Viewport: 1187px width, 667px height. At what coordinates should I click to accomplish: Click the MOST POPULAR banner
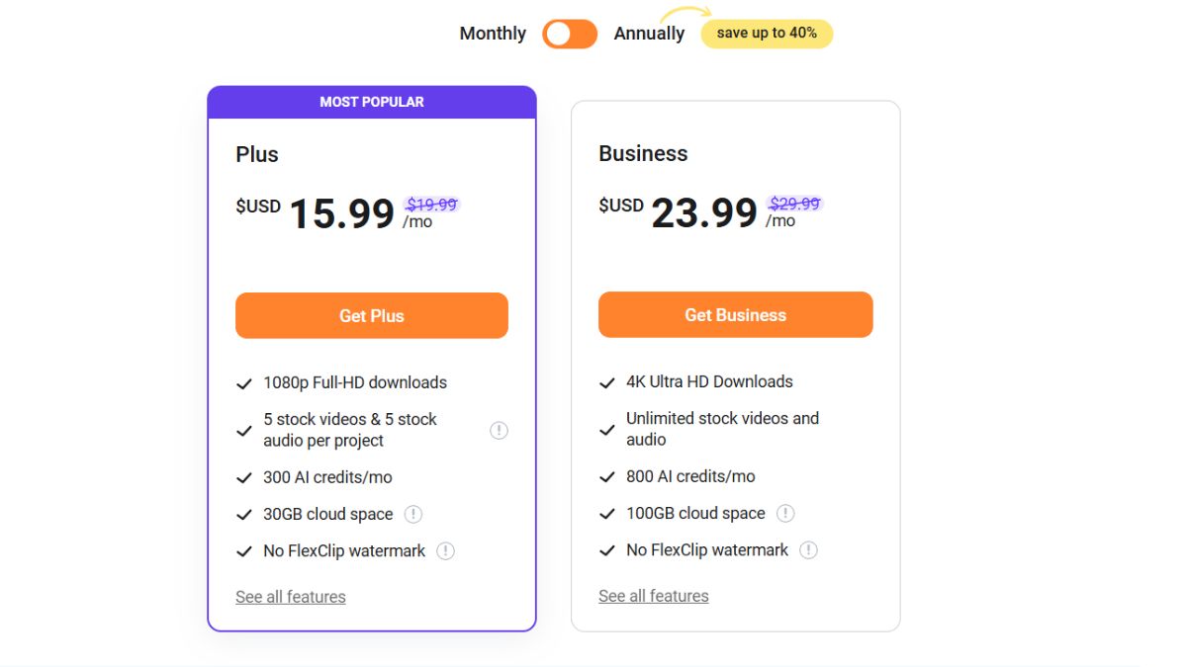point(372,102)
